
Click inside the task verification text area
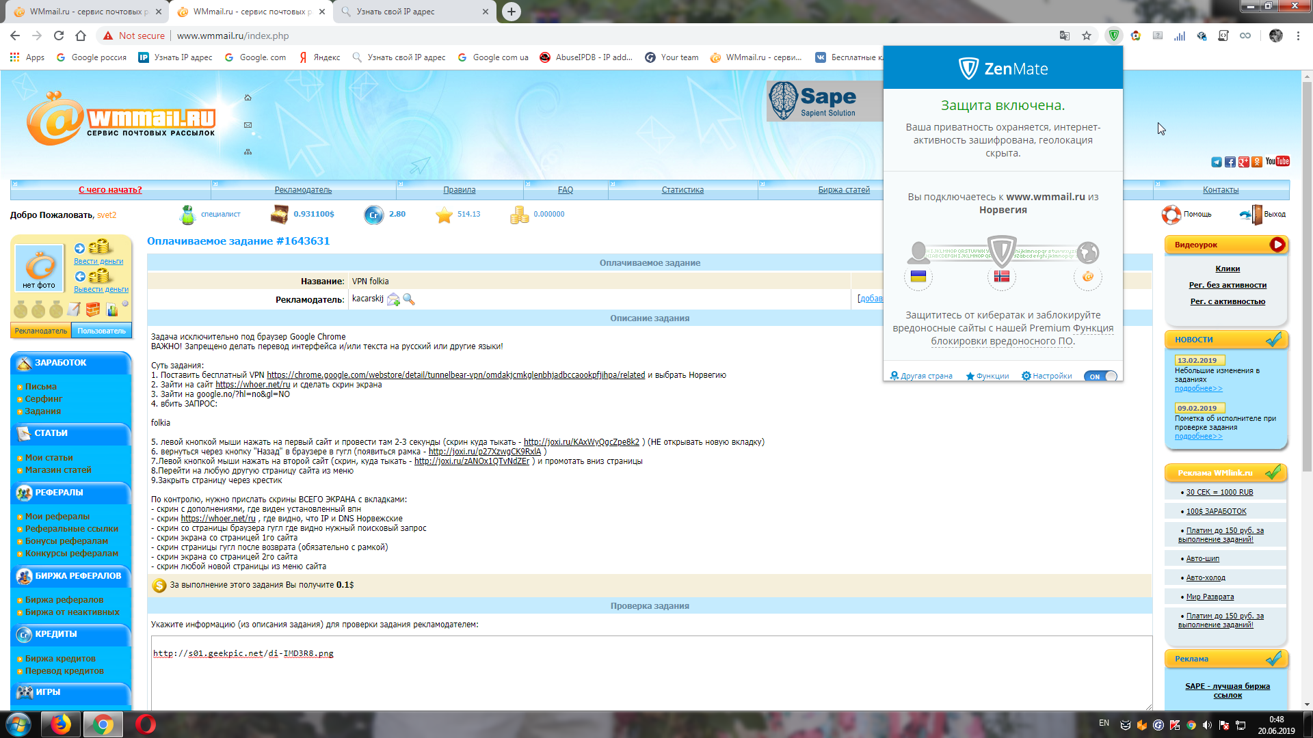pyautogui.click(x=652, y=673)
